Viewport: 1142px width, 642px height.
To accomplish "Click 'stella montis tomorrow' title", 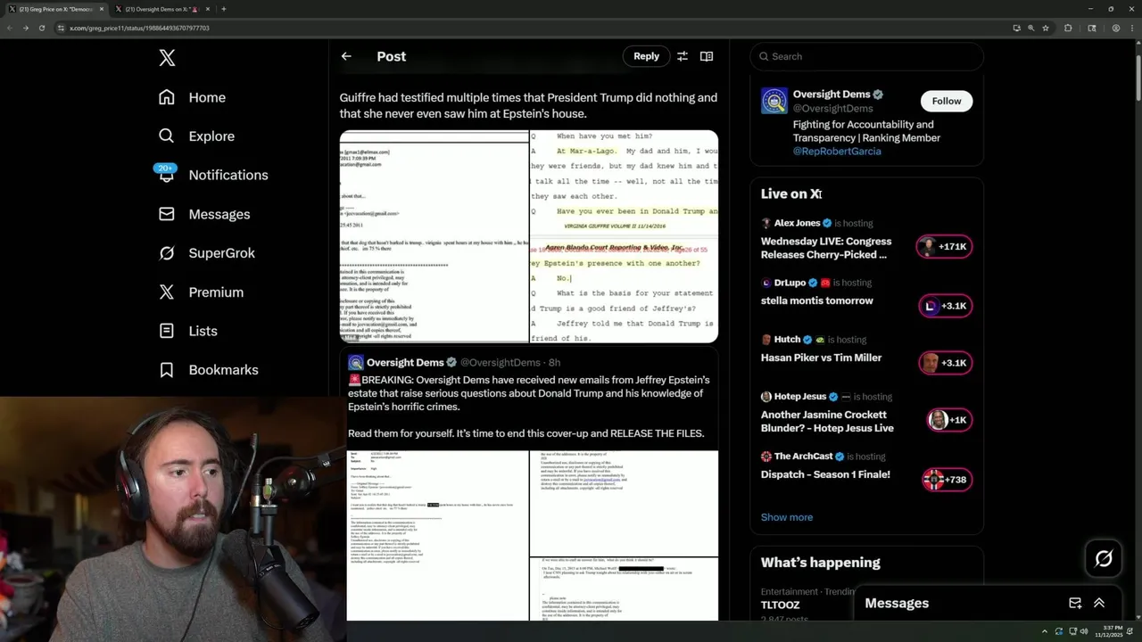I will point(816,300).
